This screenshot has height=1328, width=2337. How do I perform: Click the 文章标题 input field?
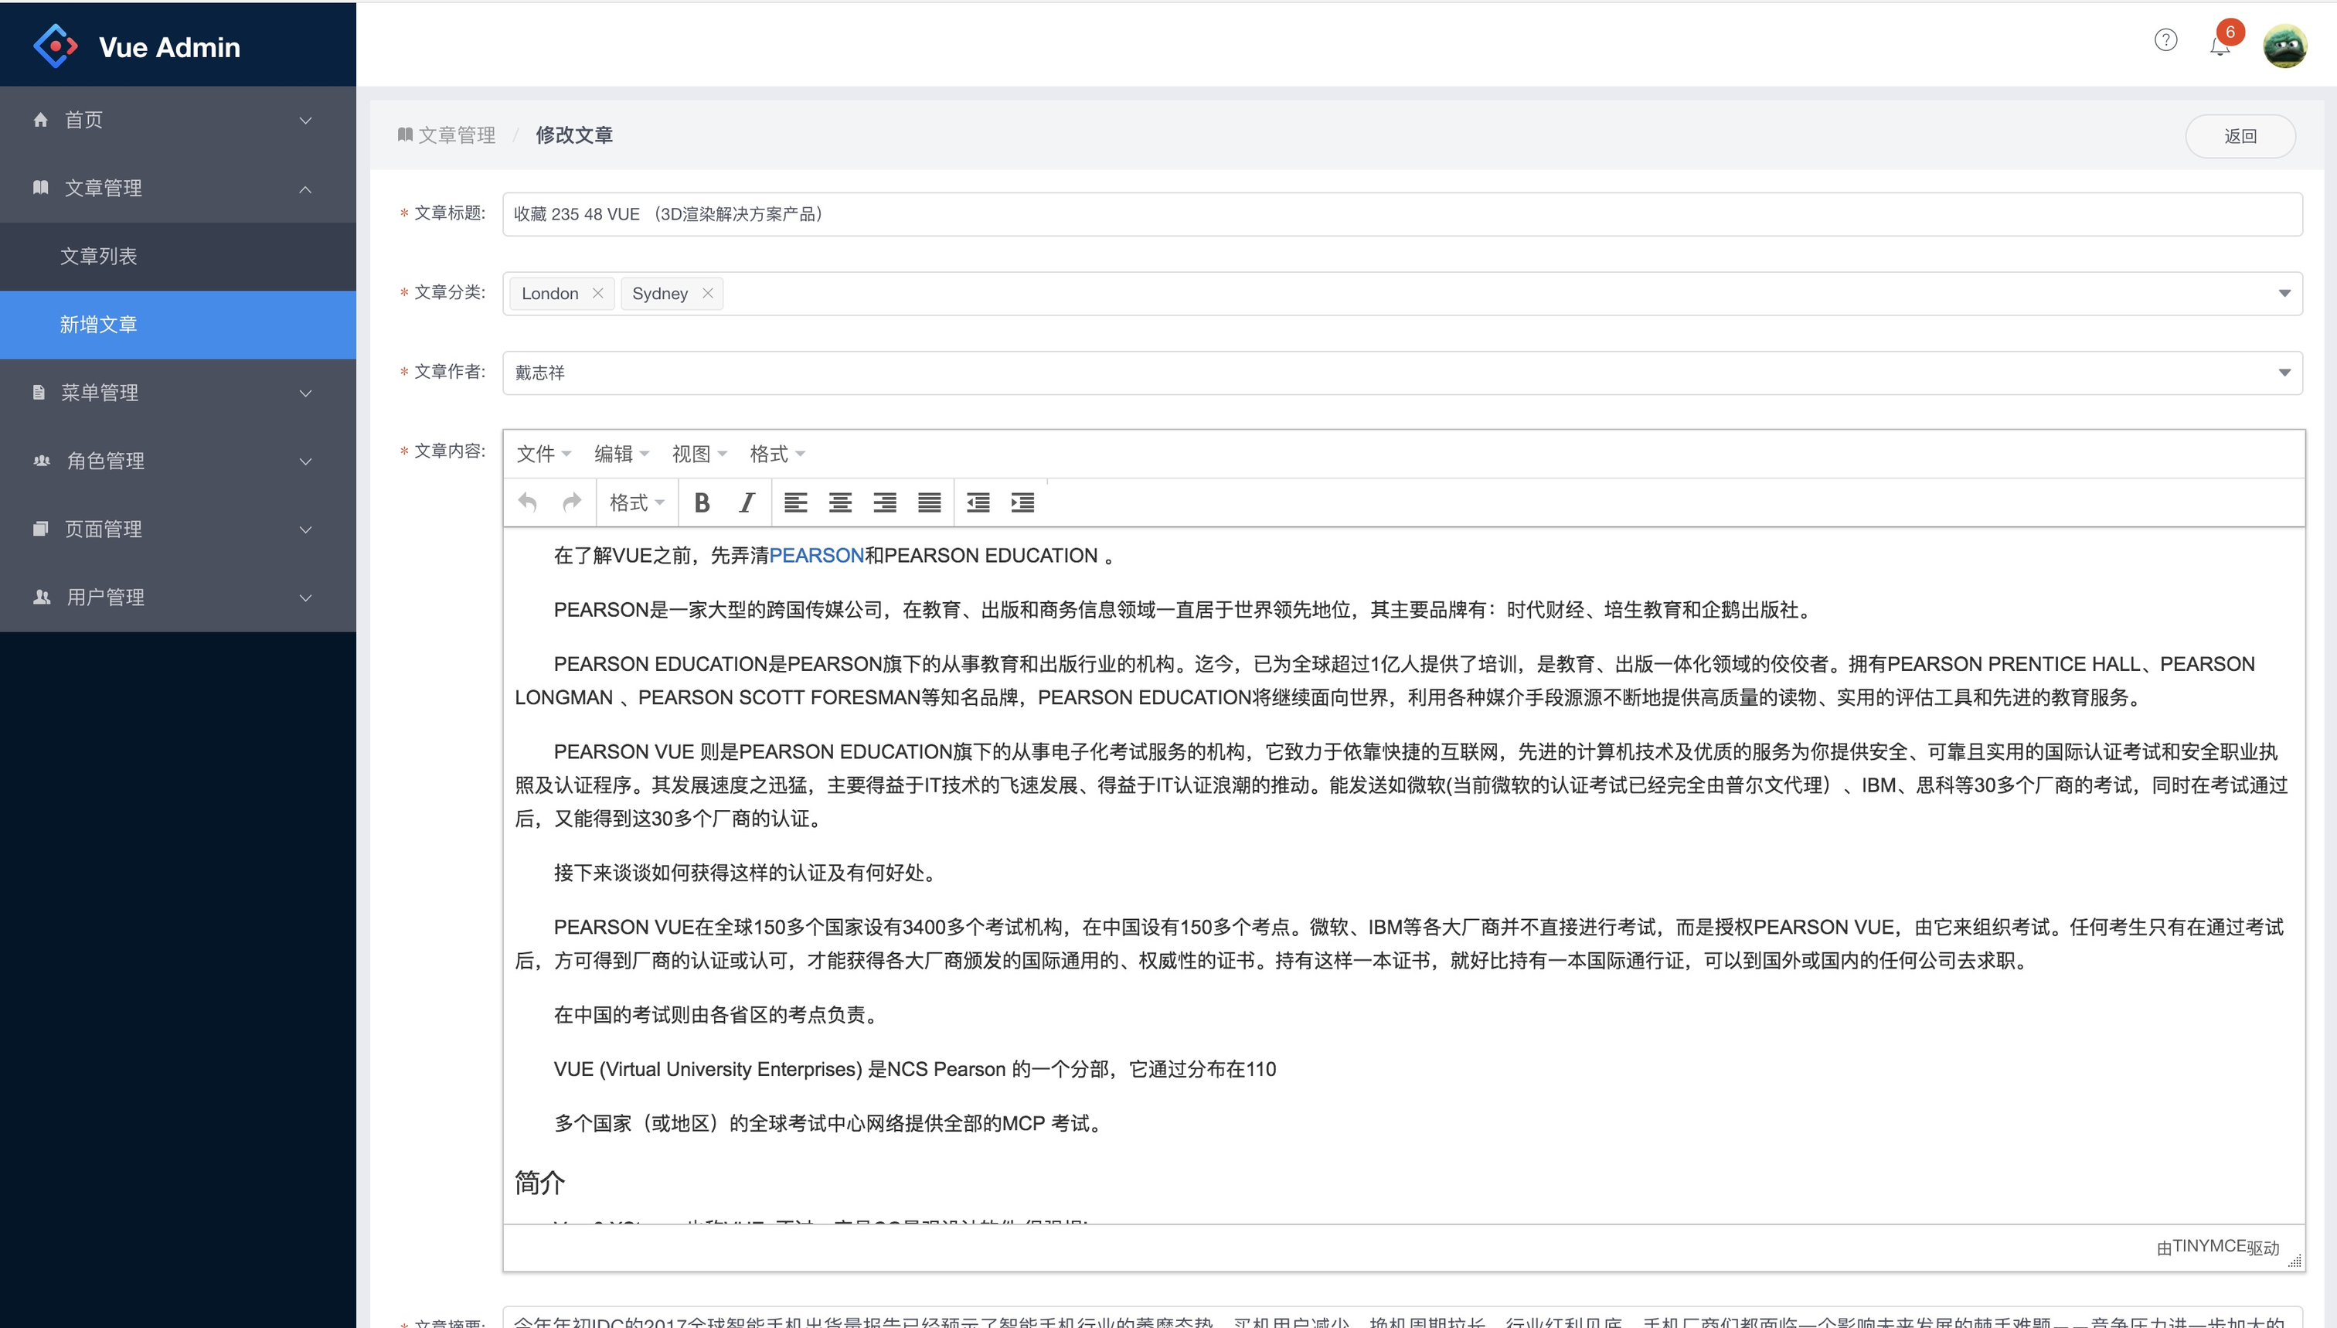[x=1401, y=214]
